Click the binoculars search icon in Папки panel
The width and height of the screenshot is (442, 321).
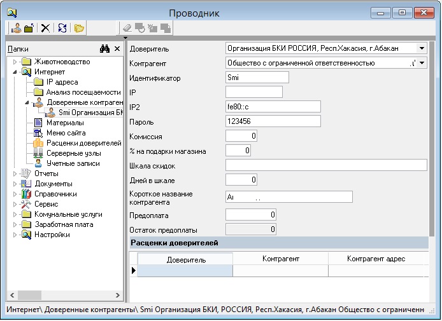[104, 49]
